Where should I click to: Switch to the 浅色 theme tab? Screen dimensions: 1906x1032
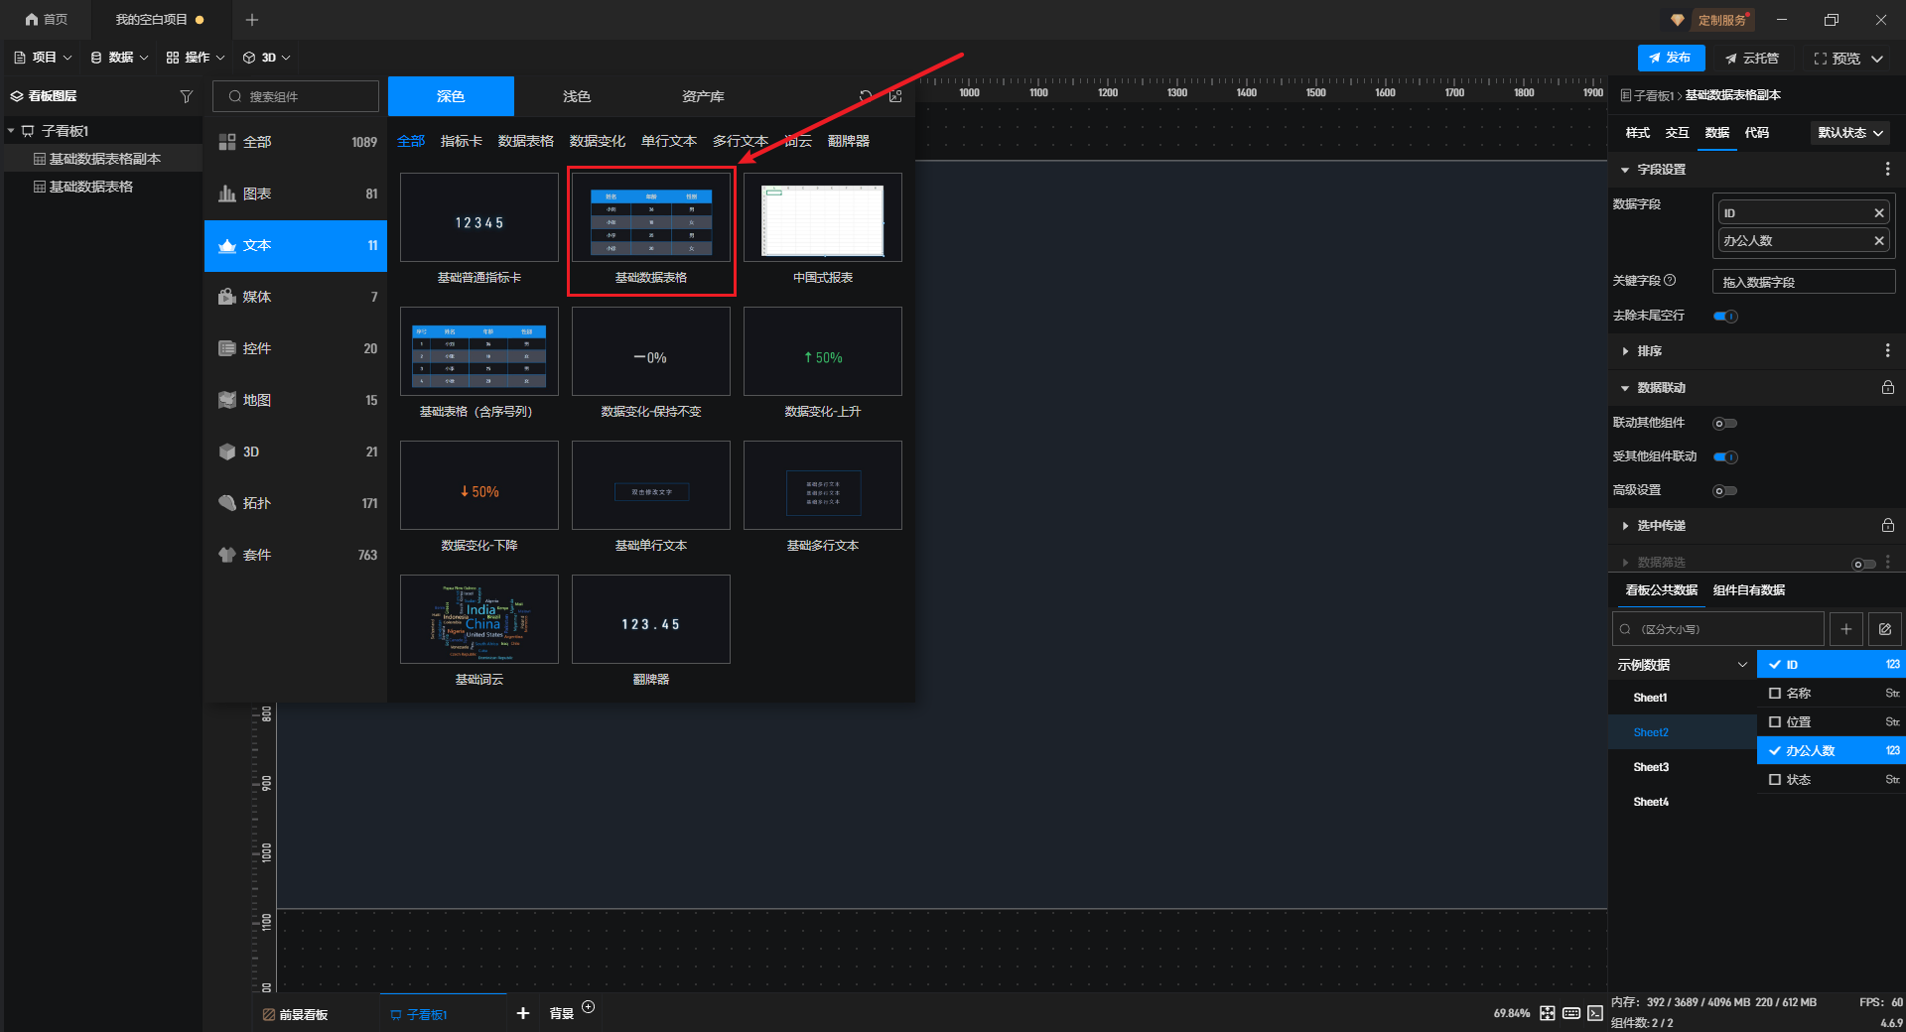pos(576,96)
